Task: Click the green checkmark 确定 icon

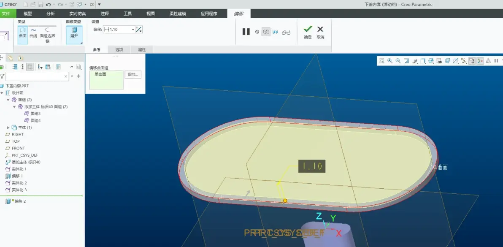Action: click(308, 29)
